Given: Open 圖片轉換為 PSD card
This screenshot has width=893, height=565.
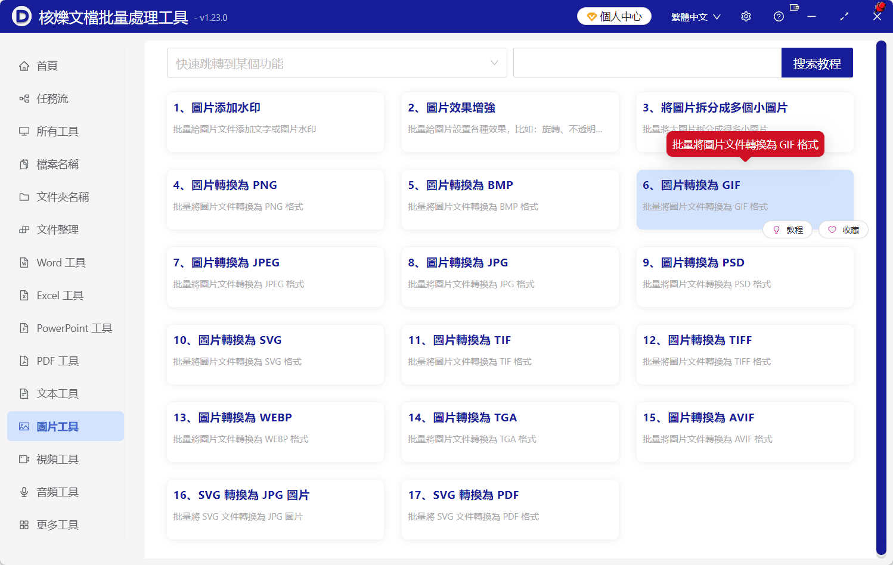Looking at the screenshot, I should pyautogui.click(x=745, y=277).
